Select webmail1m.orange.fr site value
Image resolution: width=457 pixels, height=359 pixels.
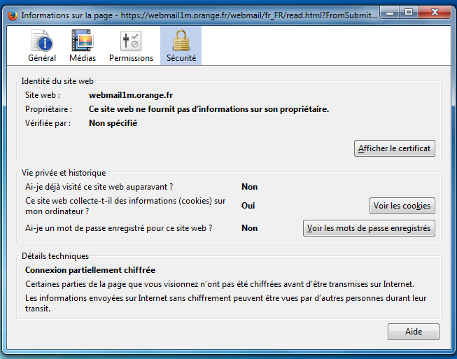click(x=131, y=95)
